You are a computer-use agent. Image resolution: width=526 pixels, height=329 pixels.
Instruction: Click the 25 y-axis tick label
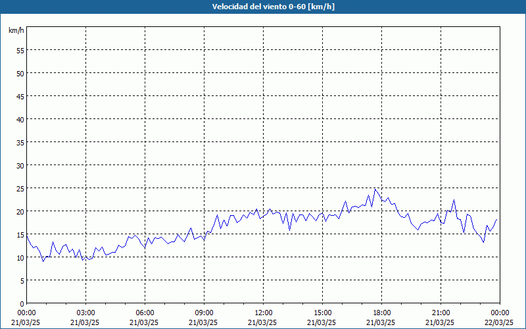(x=20, y=188)
